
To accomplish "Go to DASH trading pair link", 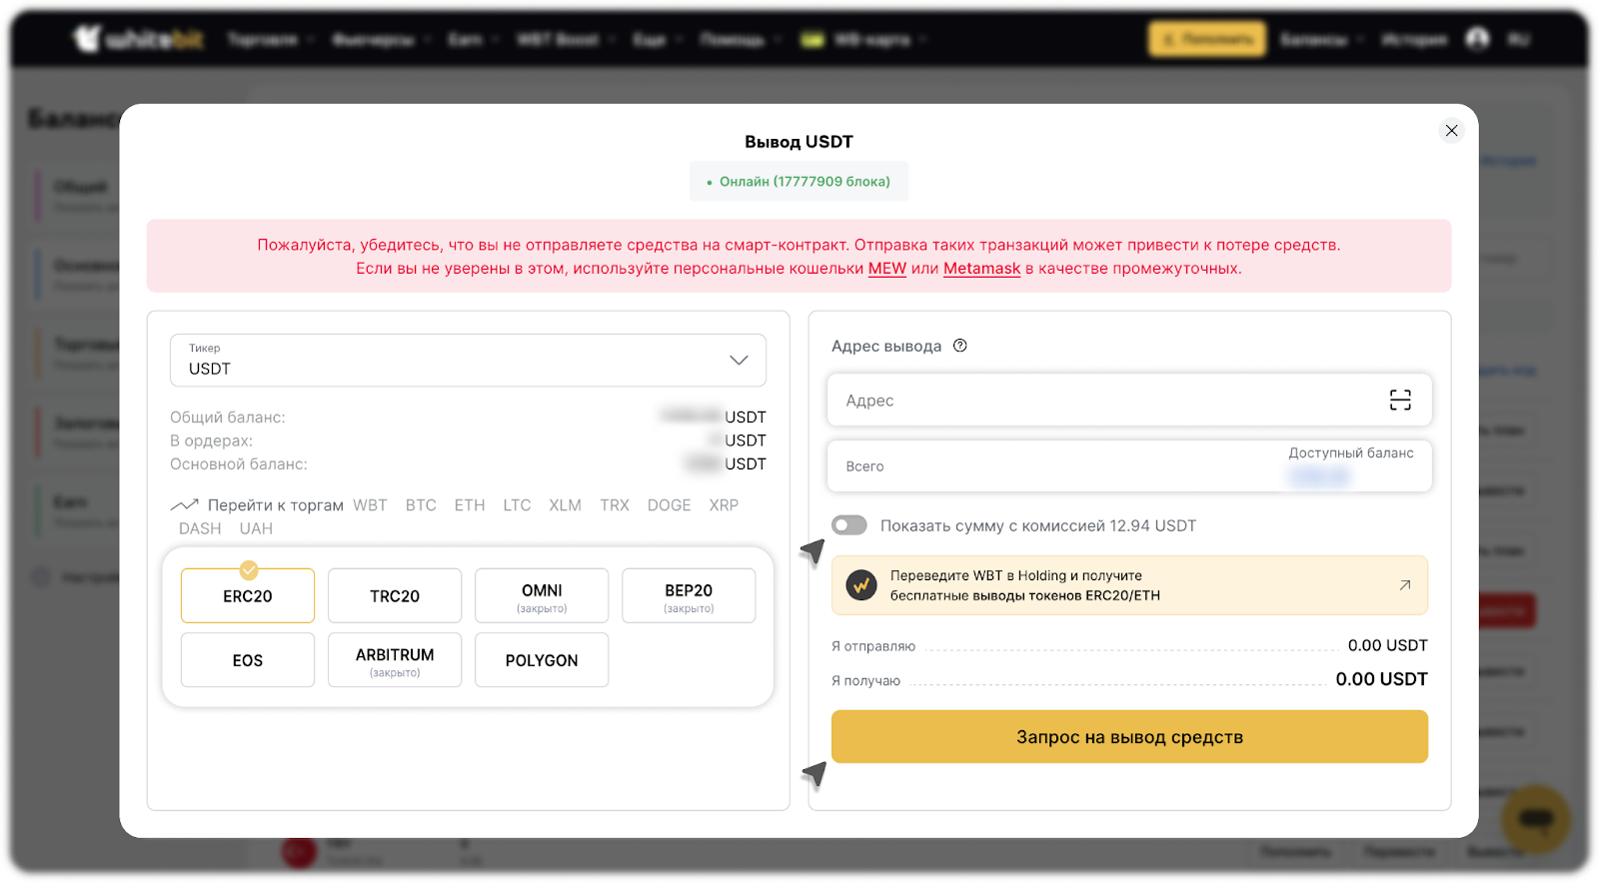I will [200, 528].
